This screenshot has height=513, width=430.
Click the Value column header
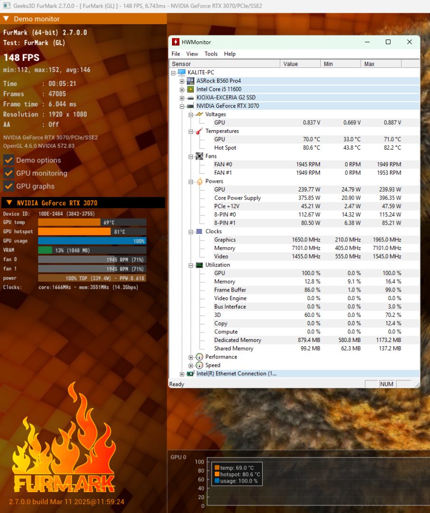point(300,64)
